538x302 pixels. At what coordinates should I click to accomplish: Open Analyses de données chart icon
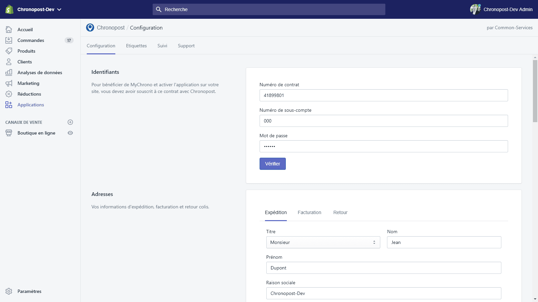coord(9,72)
